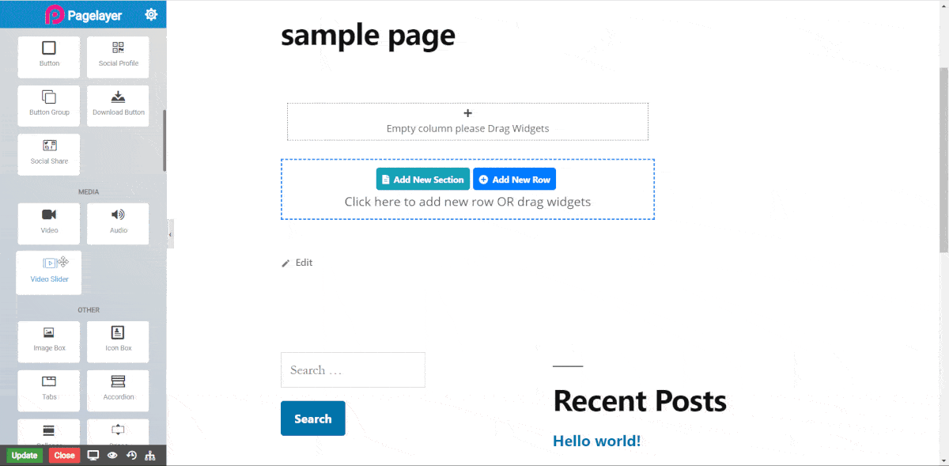Select the Accordion widget
Image resolution: width=949 pixels, height=466 pixels.
(117, 390)
